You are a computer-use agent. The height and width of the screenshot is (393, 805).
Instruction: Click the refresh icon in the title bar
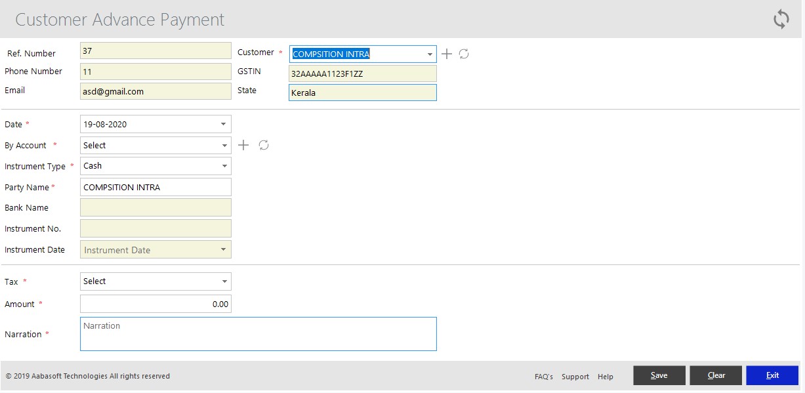(x=781, y=19)
